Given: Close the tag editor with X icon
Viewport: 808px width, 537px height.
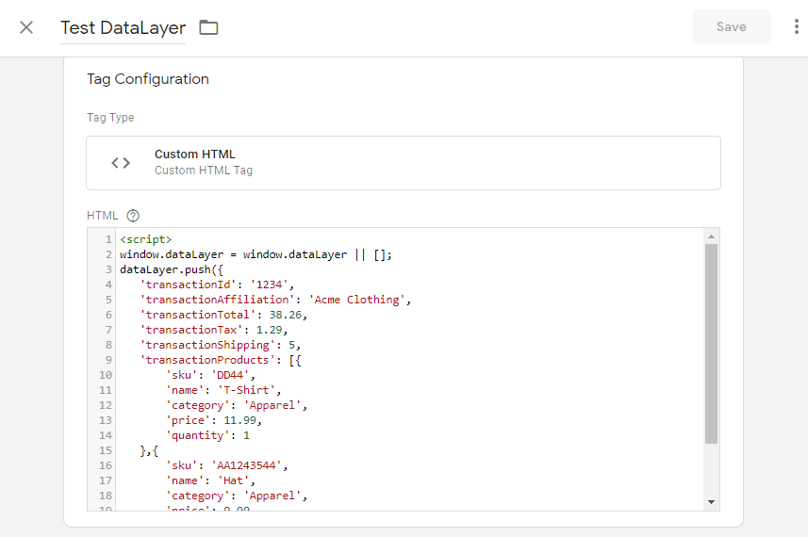Looking at the screenshot, I should [x=26, y=27].
